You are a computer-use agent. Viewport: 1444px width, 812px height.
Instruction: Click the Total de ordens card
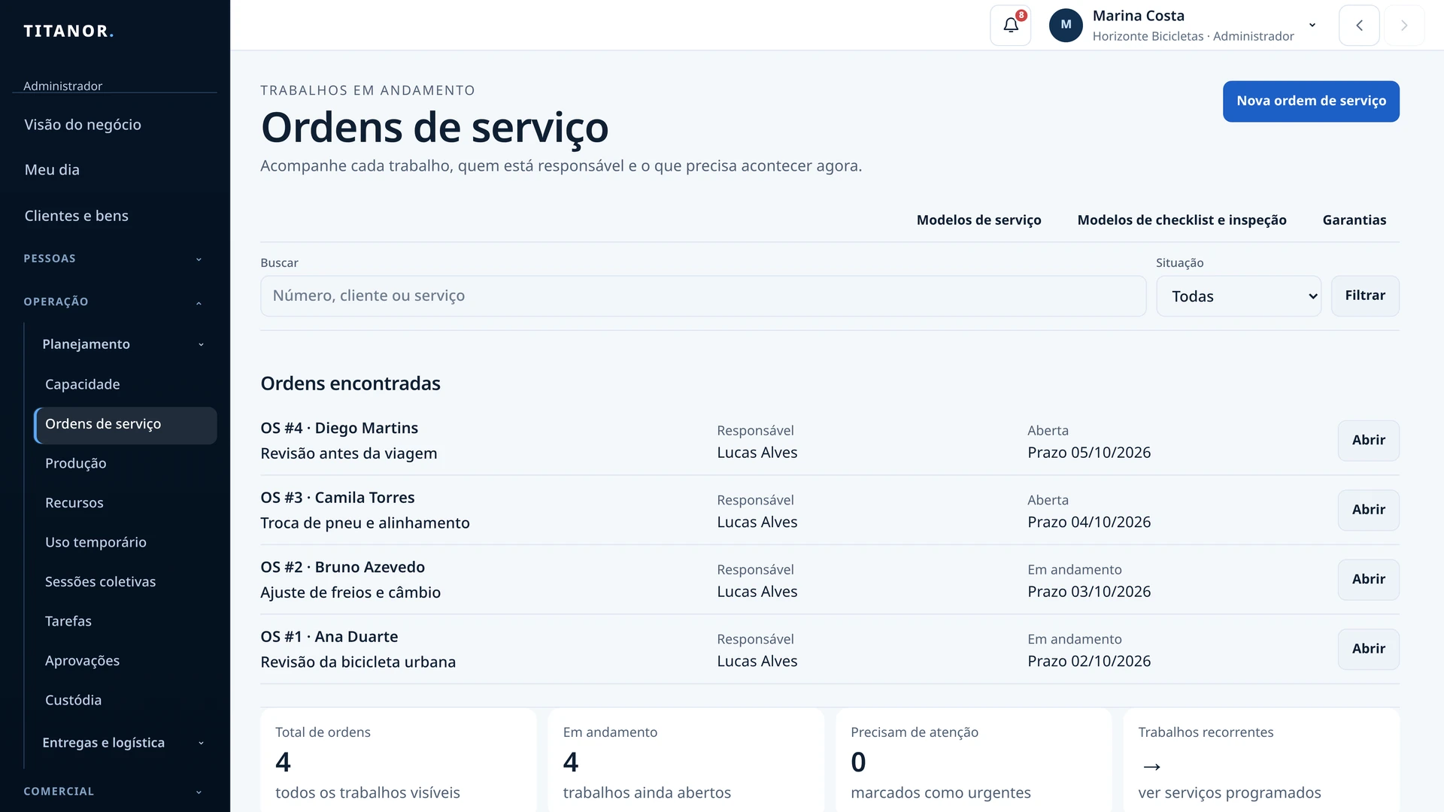coord(399,761)
